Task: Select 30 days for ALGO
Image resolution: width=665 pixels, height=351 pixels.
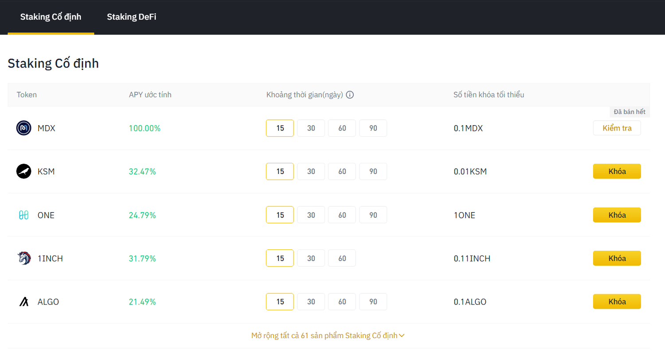Action: pyautogui.click(x=311, y=302)
